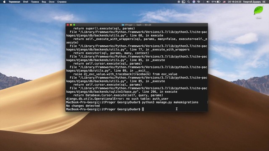Open Siri from the menu bar
269x151 pixels.
pyautogui.click(x=194, y=2)
